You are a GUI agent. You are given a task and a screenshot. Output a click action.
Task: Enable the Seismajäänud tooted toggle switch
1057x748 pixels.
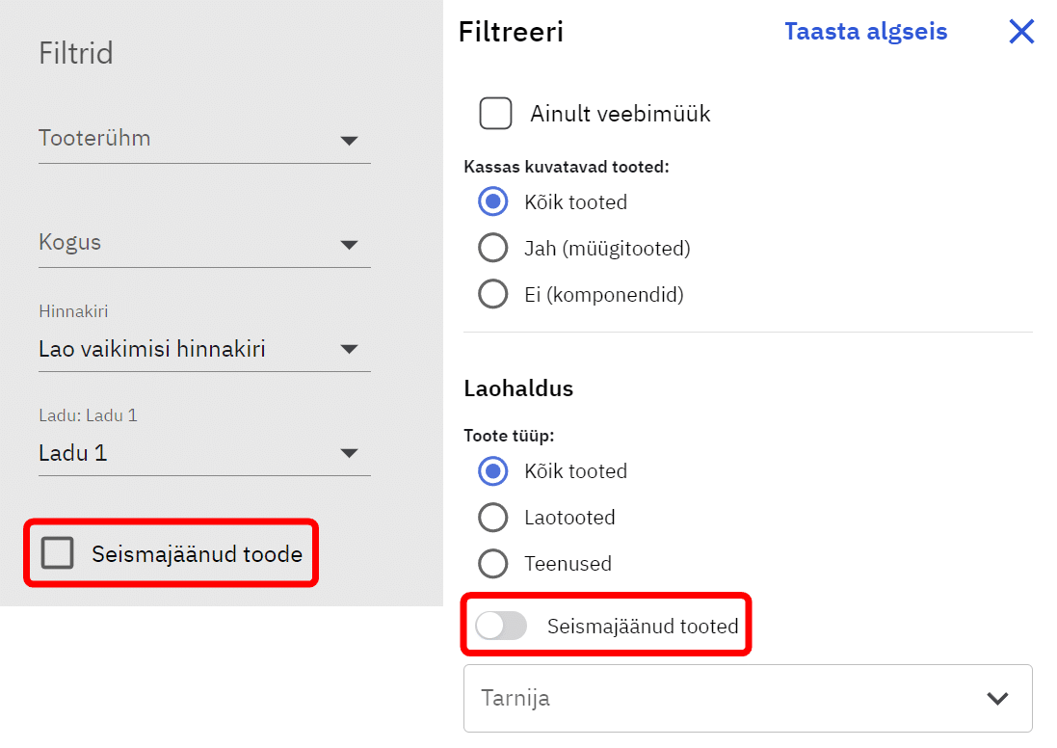tap(501, 627)
